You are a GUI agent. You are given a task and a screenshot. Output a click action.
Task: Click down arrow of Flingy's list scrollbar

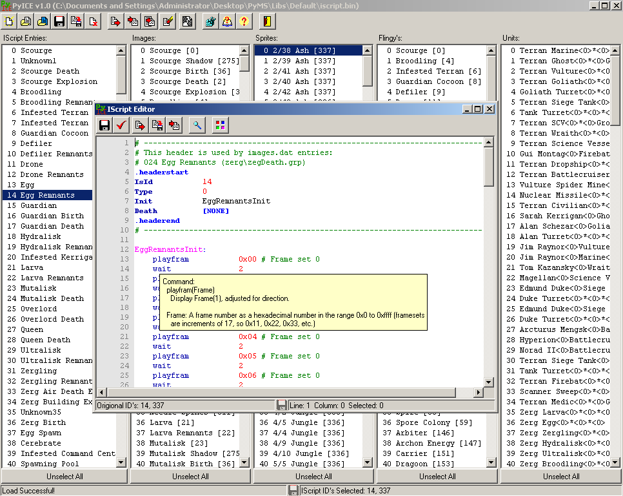pos(491,462)
